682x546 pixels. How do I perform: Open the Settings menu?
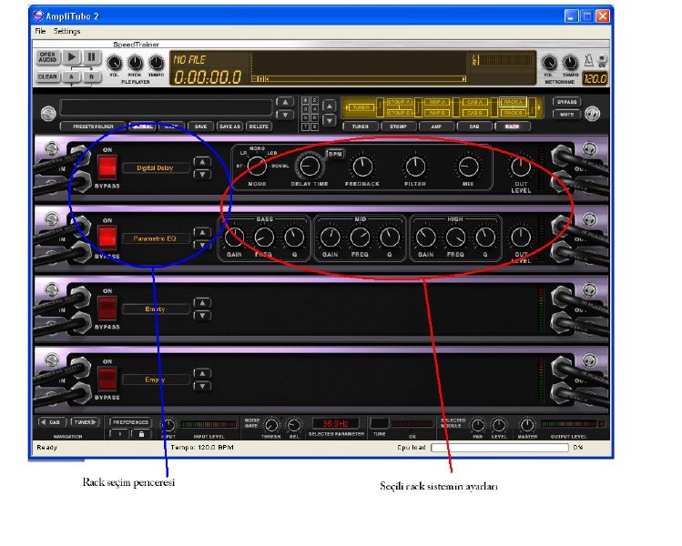(x=66, y=31)
